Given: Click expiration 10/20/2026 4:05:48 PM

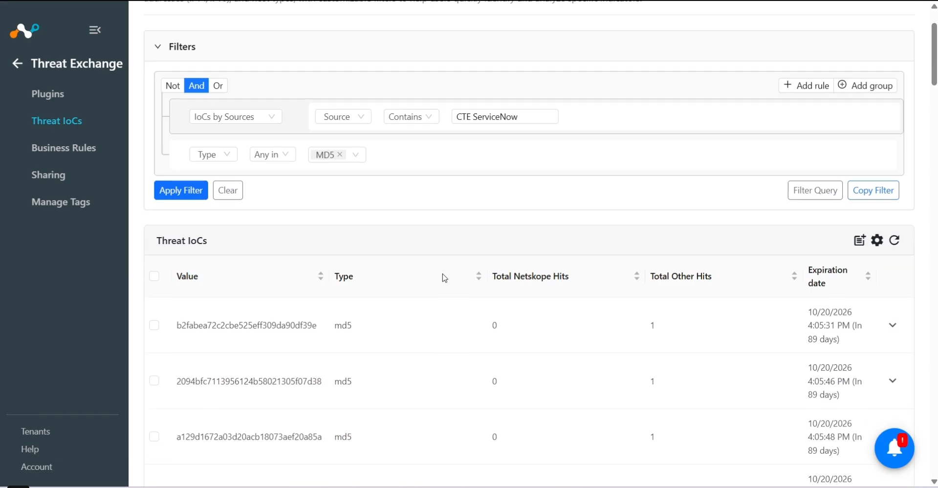Looking at the screenshot, I should 835,437.
